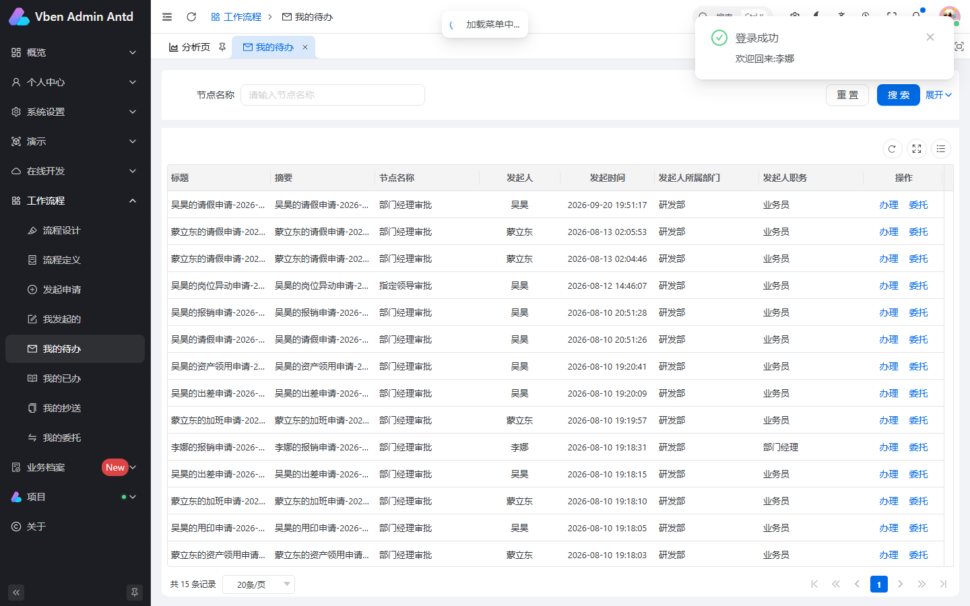Expand more search filters with 展开
The height and width of the screenshot is (606, 970).
[x=938, y=95]
